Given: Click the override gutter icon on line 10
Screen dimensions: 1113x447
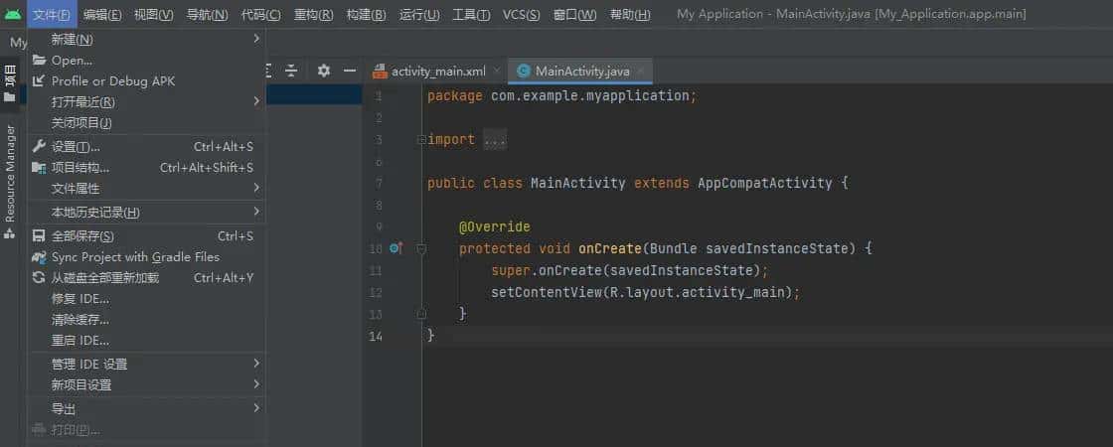Looking at the screenshot, I should click(397, 248).
